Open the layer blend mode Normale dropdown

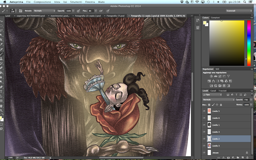[x=218, y=100]
